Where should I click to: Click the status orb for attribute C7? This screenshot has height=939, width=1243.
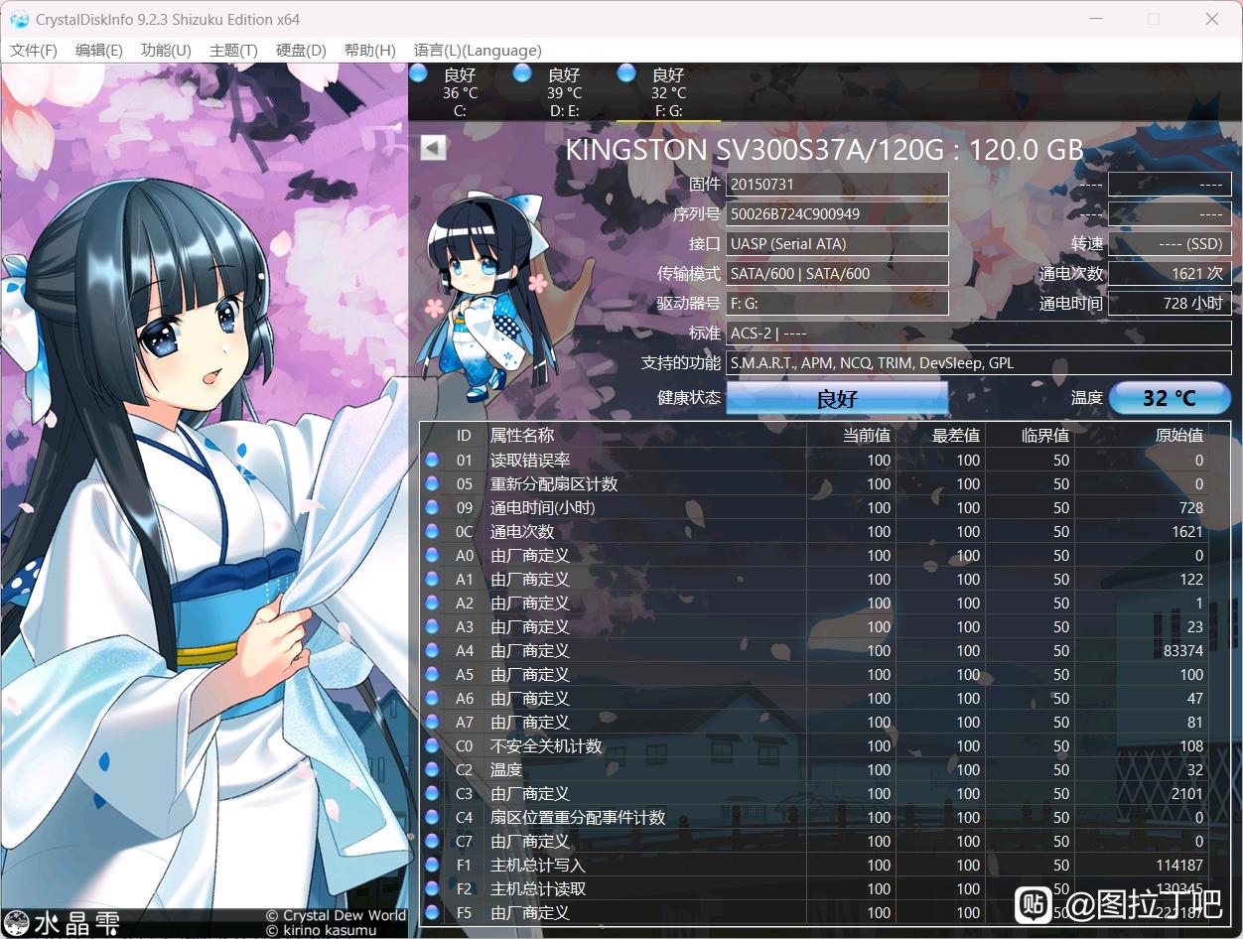(432, 841)
